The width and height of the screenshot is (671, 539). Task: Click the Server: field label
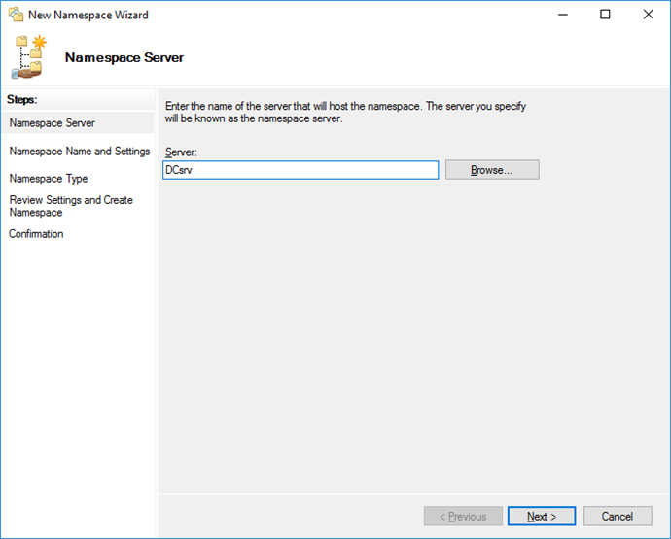pyautogui.click(x=181, y=152)
